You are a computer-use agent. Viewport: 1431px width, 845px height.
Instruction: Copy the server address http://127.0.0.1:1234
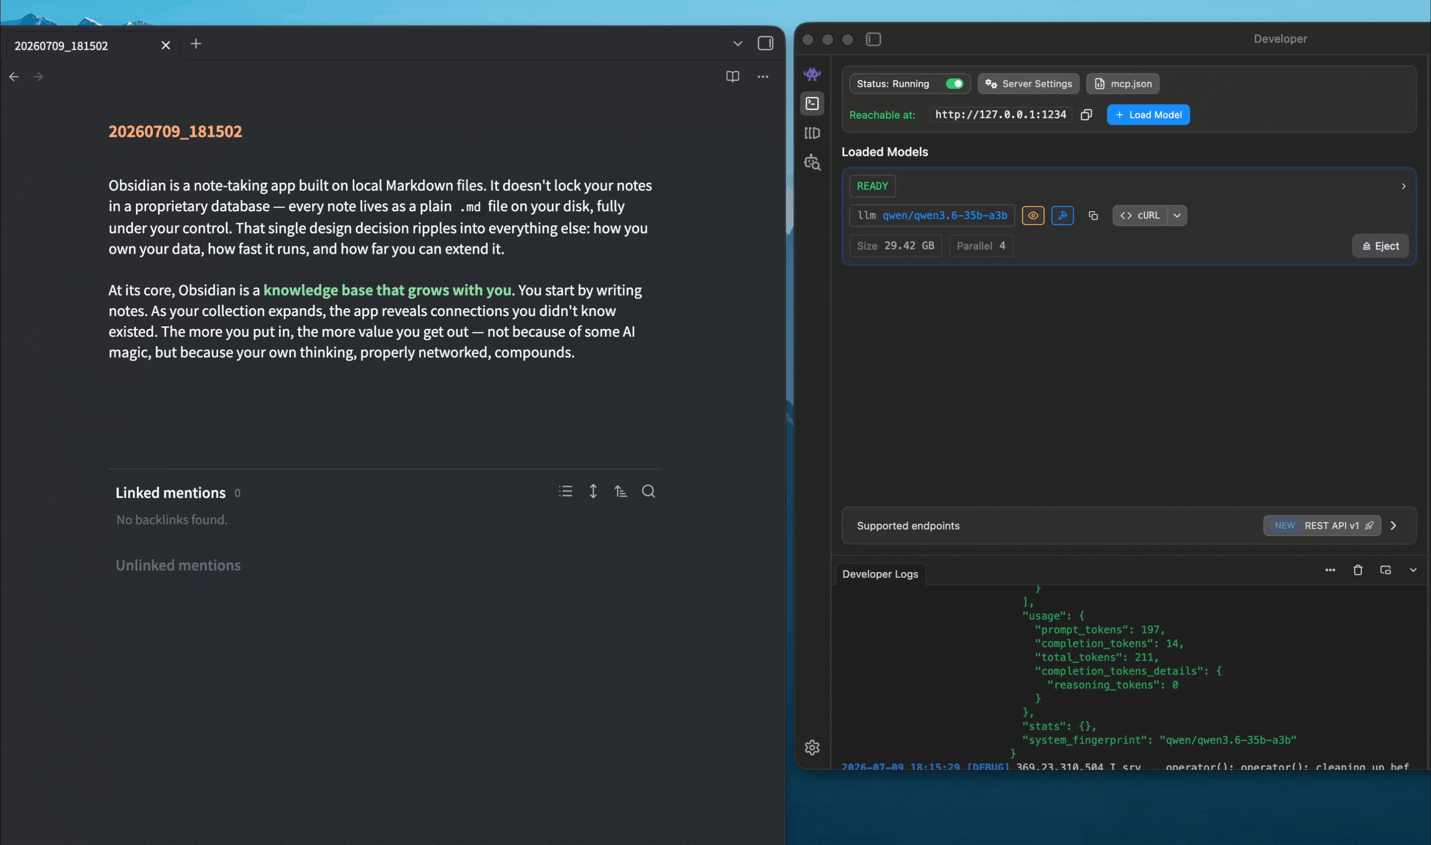(1086, 115)
